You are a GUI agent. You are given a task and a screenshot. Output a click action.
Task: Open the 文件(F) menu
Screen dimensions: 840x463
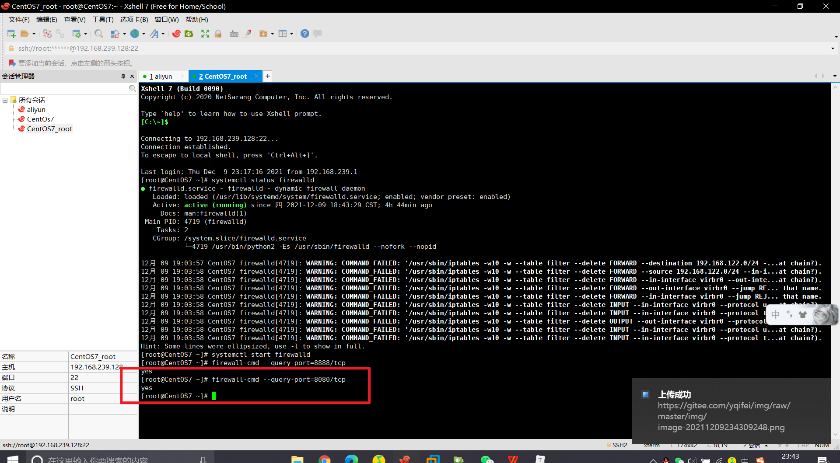pyautogui.click(x=19, y=20)
